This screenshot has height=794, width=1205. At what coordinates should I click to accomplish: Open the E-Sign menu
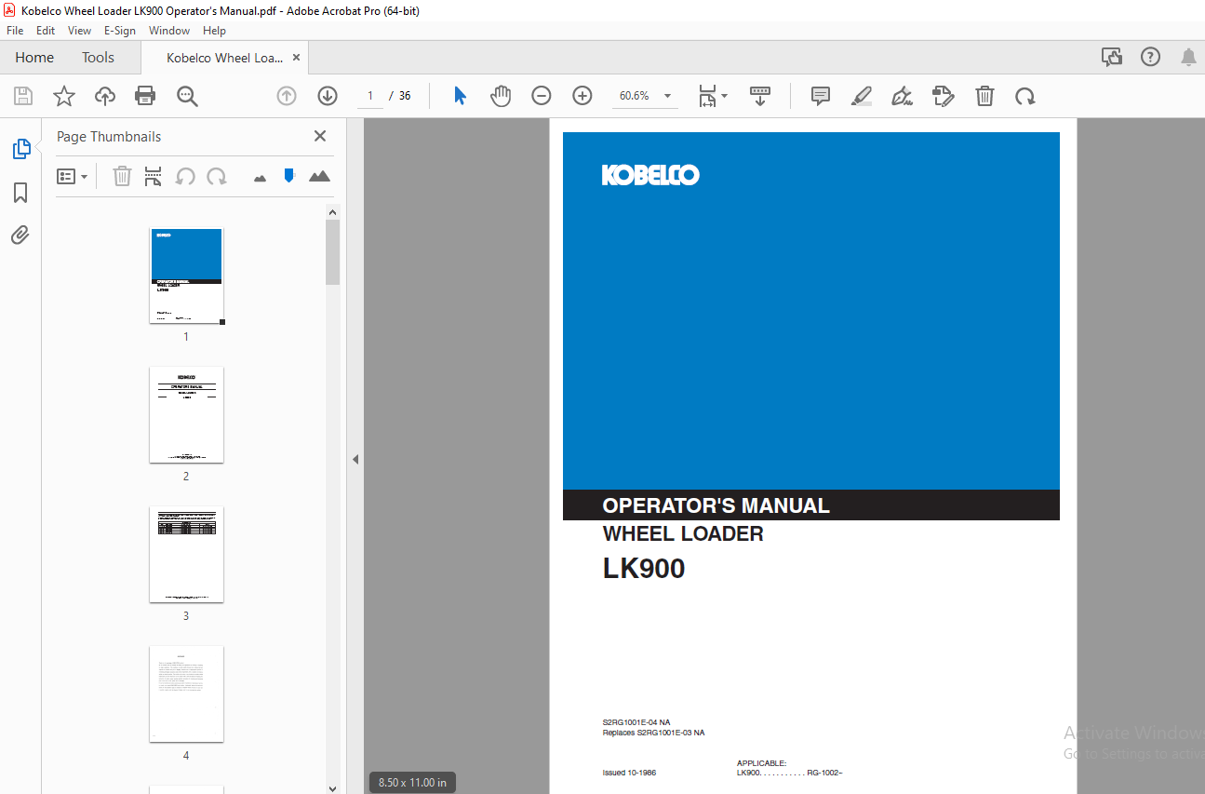pos(120,31)
